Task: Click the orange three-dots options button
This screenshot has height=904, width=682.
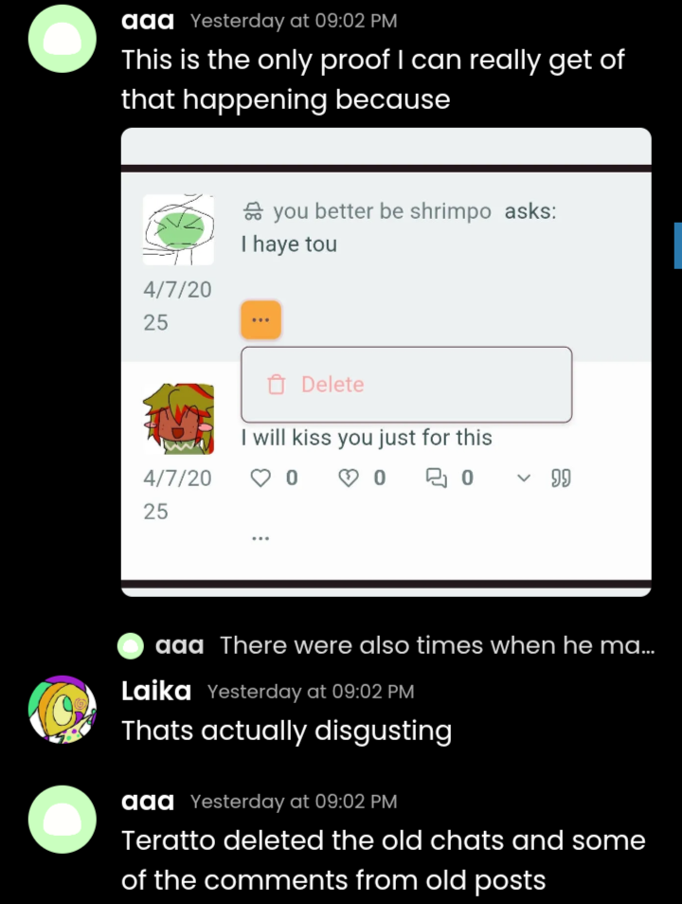Action: click(x=260, y=319)
